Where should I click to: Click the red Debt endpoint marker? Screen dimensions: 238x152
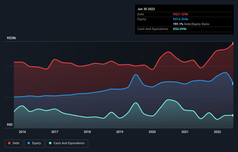pyautogui.click(x=233, y=43)
